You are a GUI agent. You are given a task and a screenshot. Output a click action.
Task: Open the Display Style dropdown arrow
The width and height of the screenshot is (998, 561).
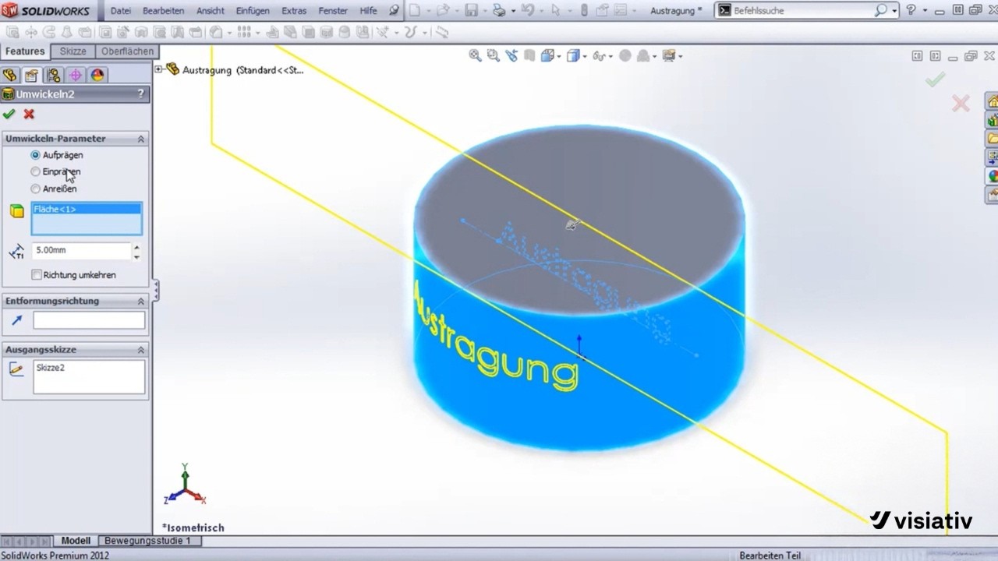point(585,56)
